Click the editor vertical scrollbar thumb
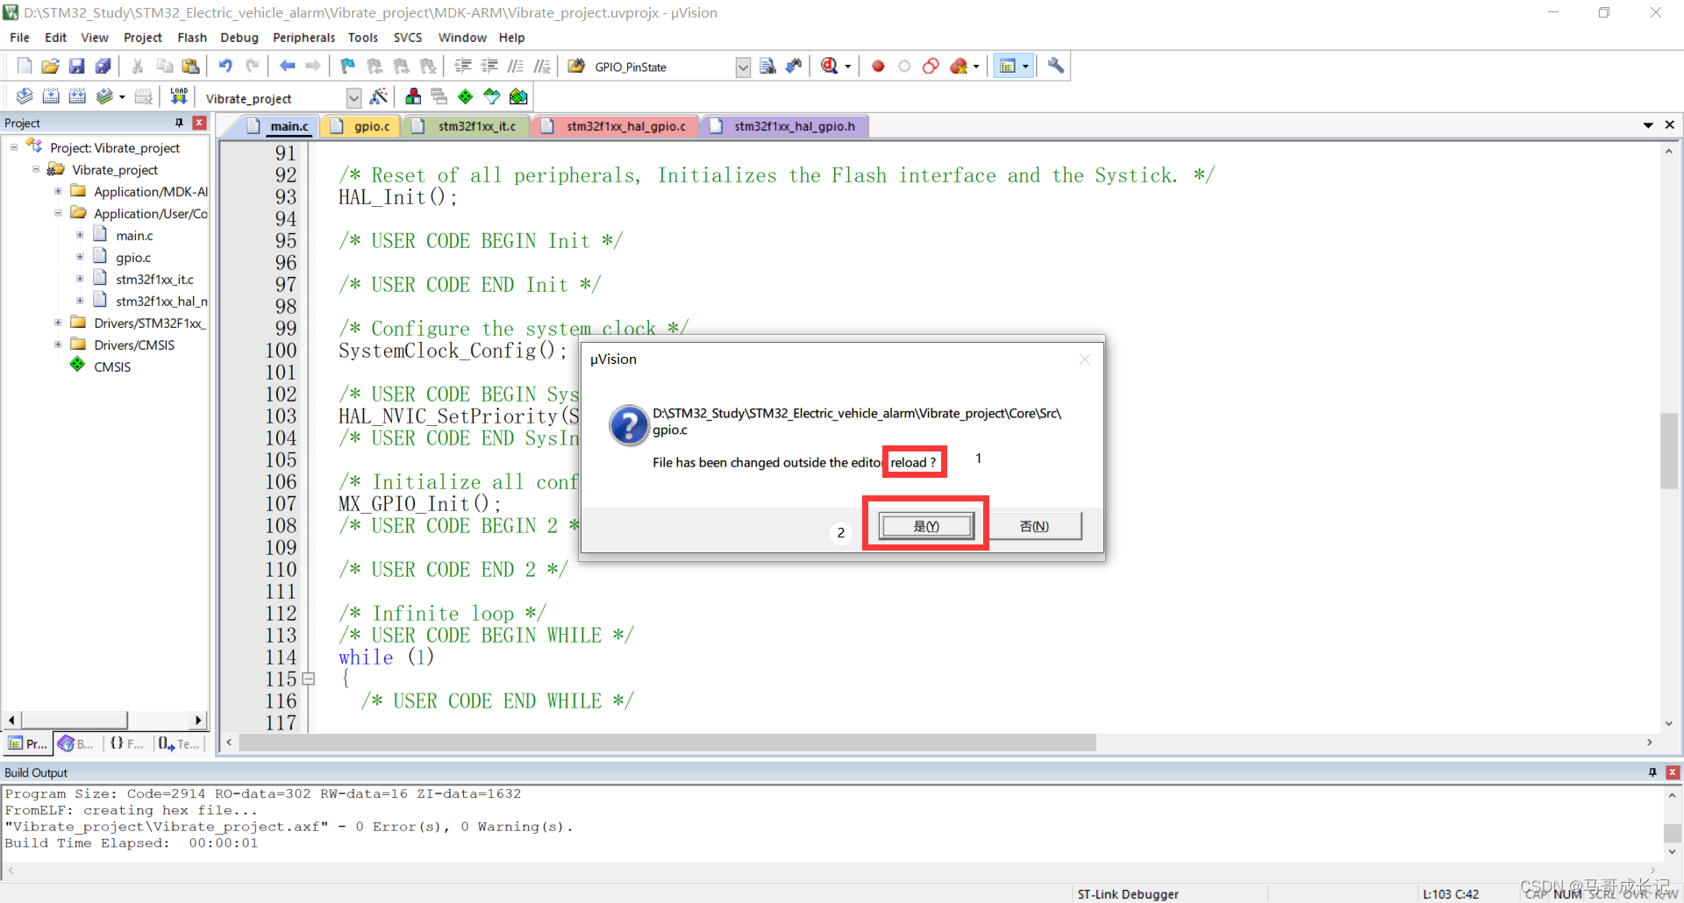The width and height of the screenshot is (1684, 903). pyautogui.click(x=1668, y=450)
